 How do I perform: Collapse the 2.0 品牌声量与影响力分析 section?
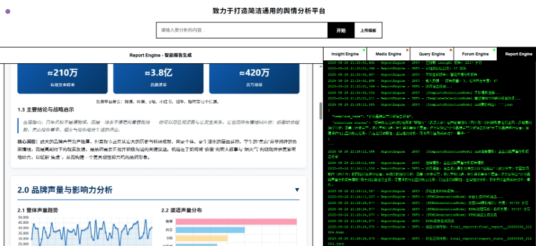pos(297,190)
